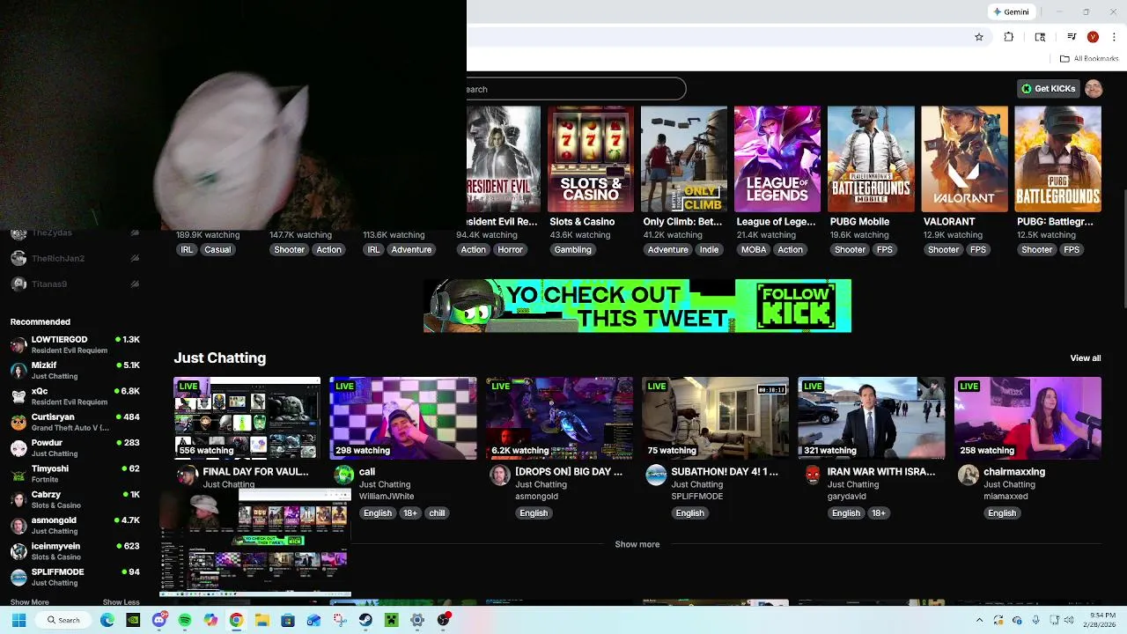Open Minecraft from taskbar

click(391, 620)
